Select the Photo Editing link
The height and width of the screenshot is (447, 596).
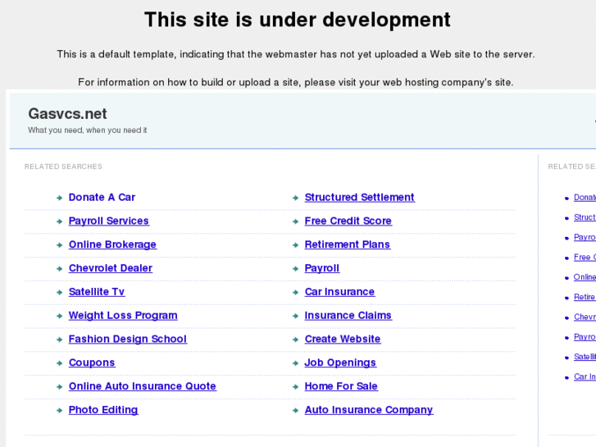click(103, 410)
